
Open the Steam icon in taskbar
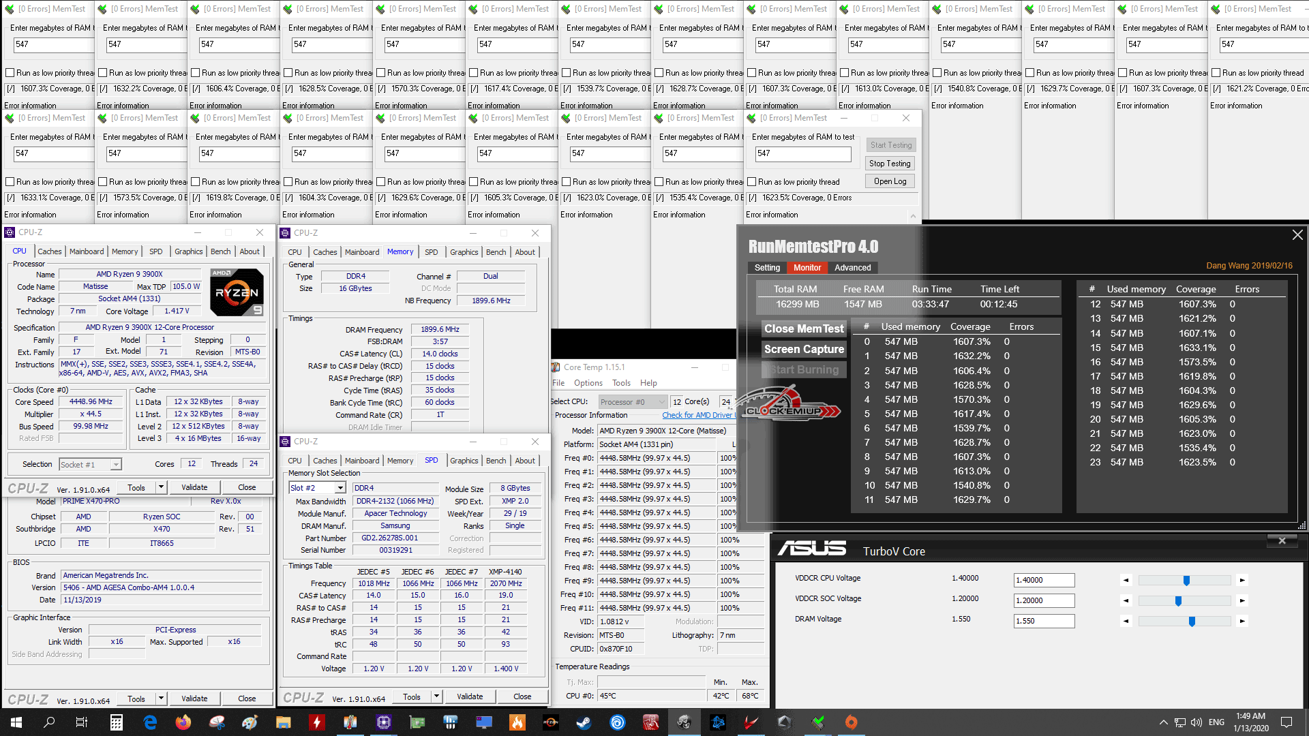tap(584, 722)
